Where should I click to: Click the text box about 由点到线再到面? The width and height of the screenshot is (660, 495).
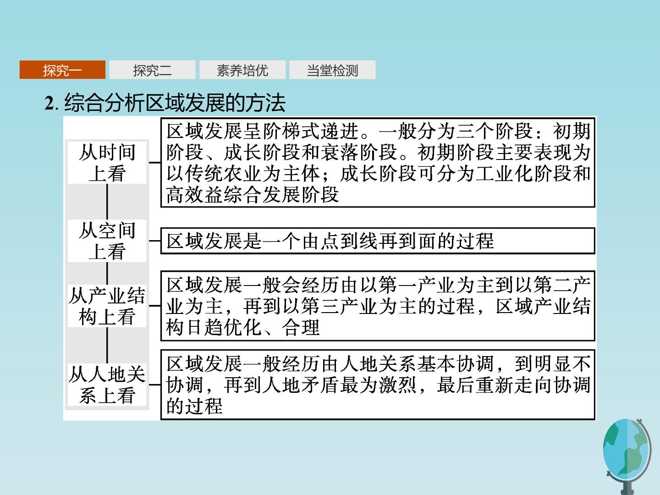click(378, 241)
